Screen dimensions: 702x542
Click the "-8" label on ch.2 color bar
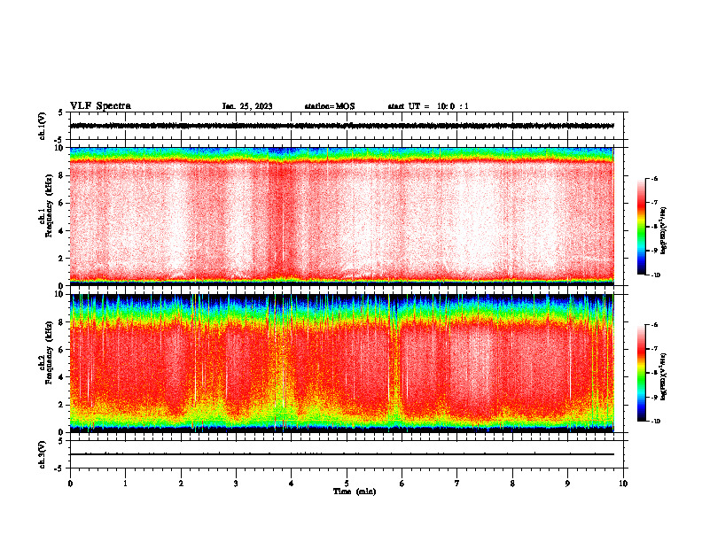654,373
